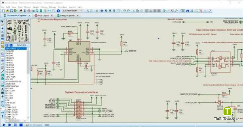The height and width of the screenshot is (127, 243).
Task: Open a project with the folder icon
Action: click(x=7, y=11)
